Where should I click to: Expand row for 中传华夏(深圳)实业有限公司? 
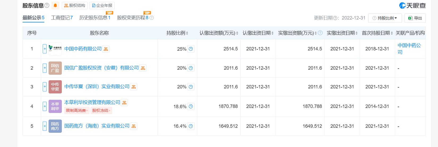click(45, 87)
